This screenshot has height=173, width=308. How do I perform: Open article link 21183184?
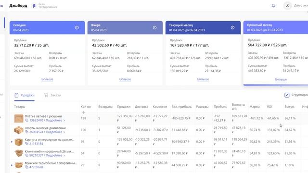[x=36, y=144]
